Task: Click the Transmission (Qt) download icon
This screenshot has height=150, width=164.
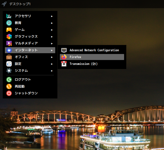Action: tap(64, 64)
